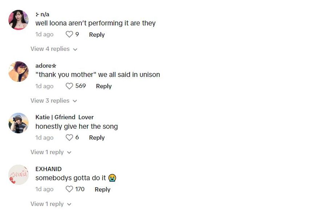Open Katie's profile avatar
Viewport: 336px width, 212px height.
click(x=19, y=123)
